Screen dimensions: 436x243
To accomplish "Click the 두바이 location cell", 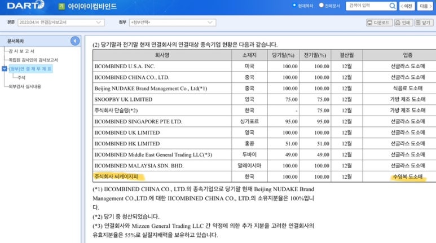I will [249, 154].
